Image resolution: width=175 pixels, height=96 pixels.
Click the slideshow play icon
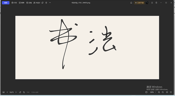click(x=167, y=92)
